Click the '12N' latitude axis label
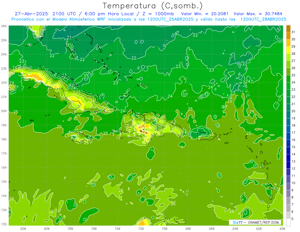This screenshot has height=232, width=300. pyautogui.click(x=3, y=224)
